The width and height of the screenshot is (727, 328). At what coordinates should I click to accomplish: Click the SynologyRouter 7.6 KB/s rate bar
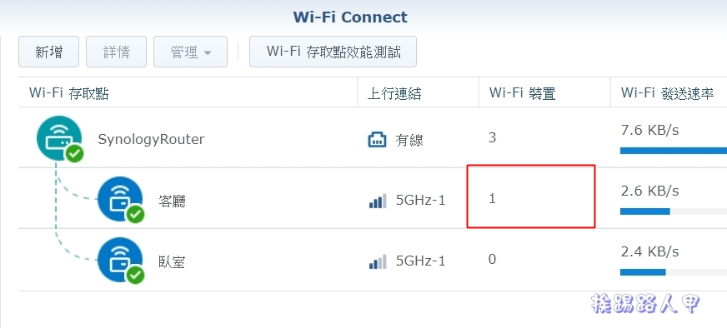tap(673, 151)
